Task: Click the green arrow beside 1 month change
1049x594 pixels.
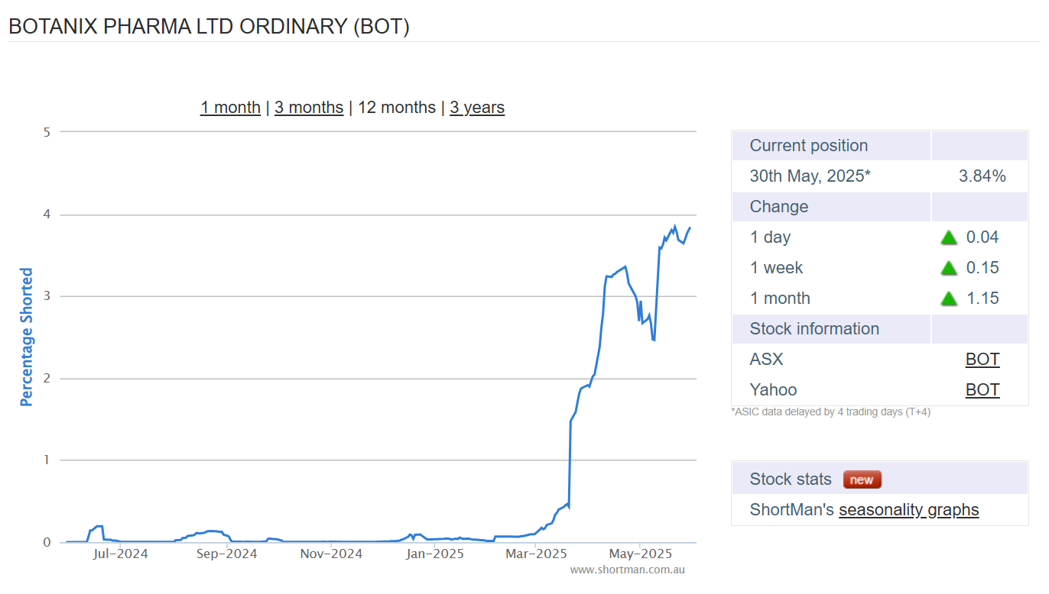Action: coord(949,299)
